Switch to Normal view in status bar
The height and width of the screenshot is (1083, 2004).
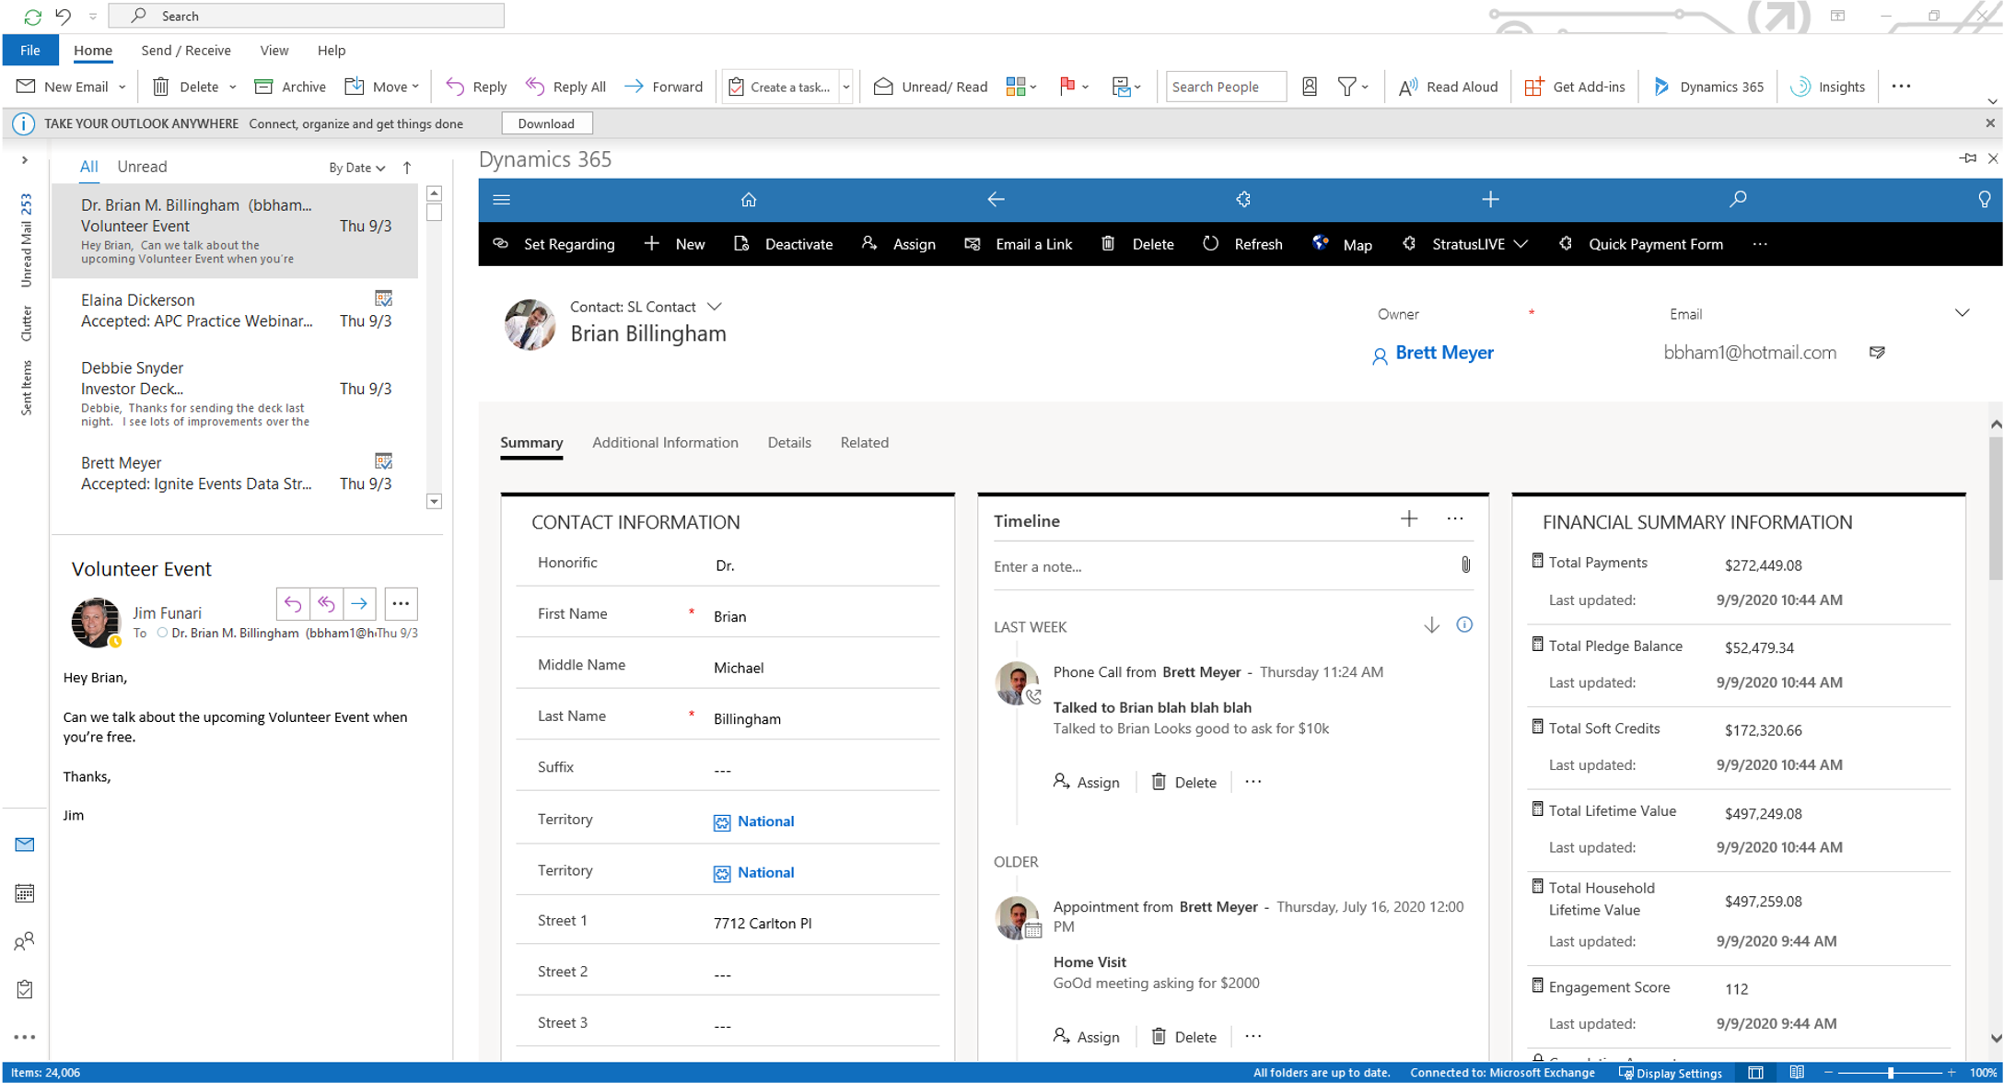coord(1756,1073)
